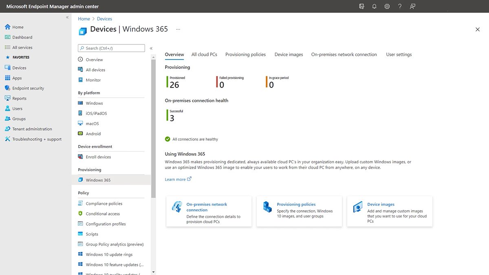Open the Provisioning policies tab

[x=245, y=54]
